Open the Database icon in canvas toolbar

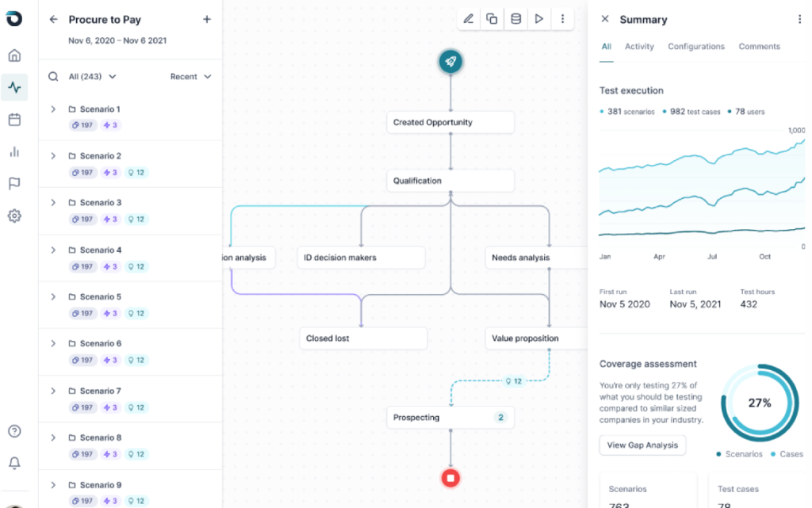[x=515, y=18]
